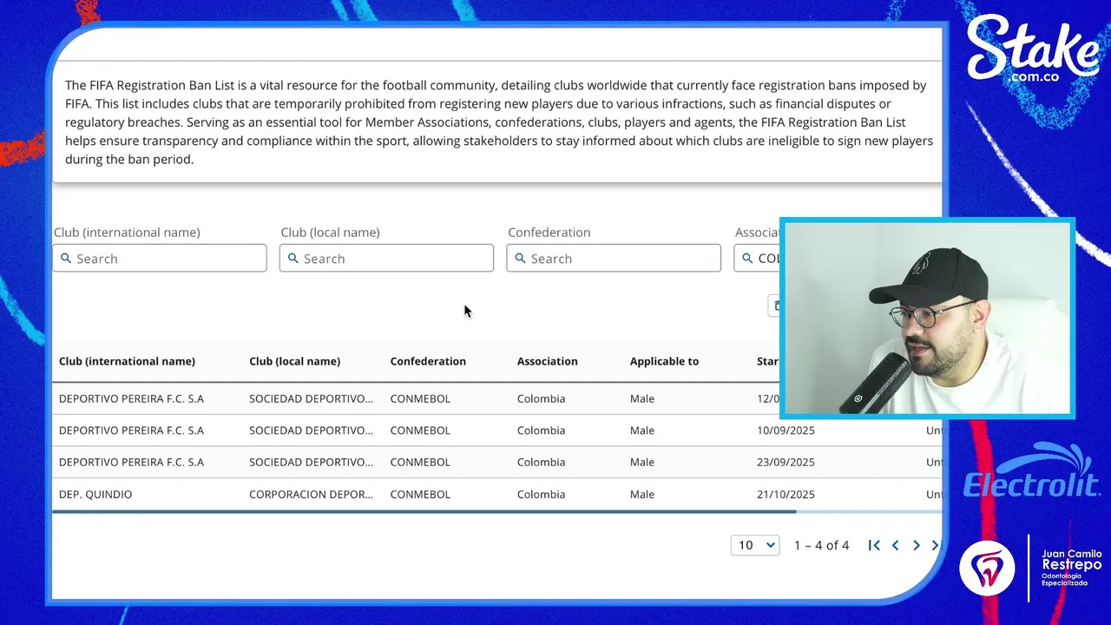This screenshot has height=625, width=1111.
Task: Go to first page of results
Action: click(874, 545)
